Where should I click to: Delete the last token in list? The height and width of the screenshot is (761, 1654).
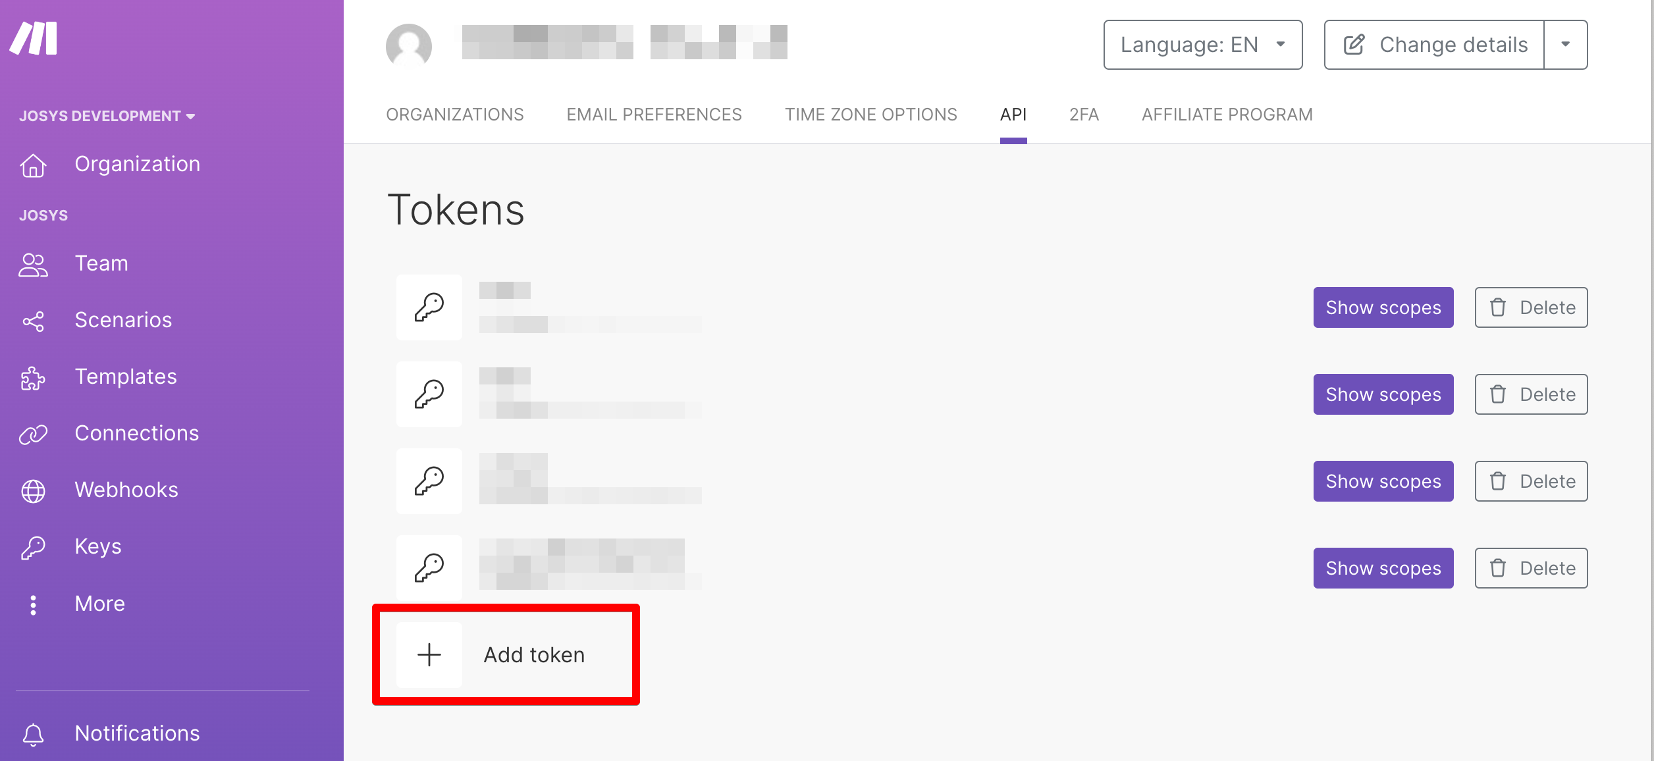pos(1531,568)
